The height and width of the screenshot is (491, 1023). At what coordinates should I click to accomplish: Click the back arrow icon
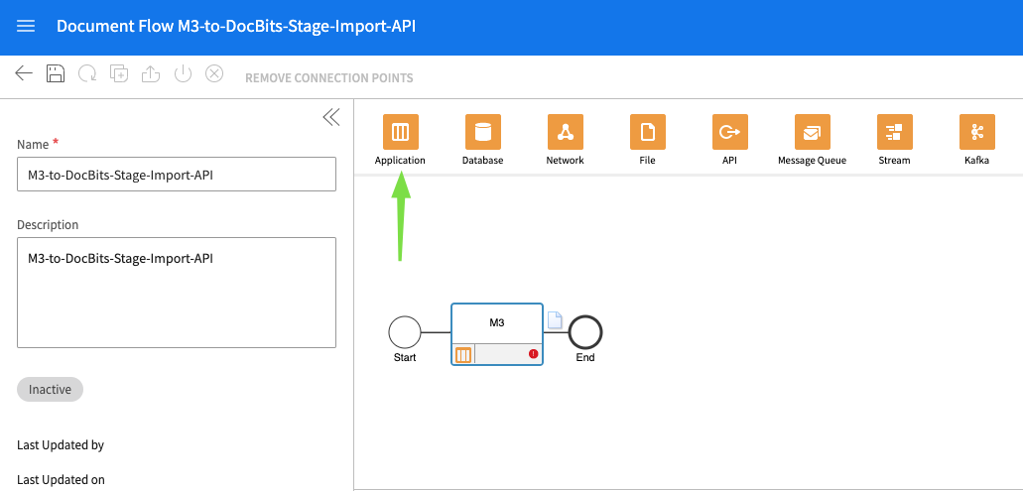coord(24,74)
